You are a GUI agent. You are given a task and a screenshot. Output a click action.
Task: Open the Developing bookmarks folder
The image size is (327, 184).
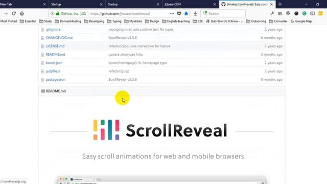(x=94, y=21)
